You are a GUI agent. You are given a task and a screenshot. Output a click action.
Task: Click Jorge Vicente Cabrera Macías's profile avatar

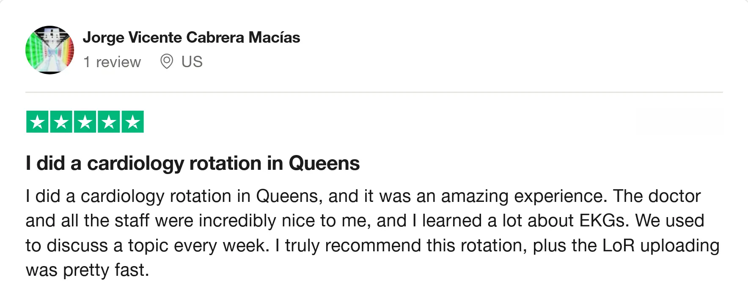(50, 50)
